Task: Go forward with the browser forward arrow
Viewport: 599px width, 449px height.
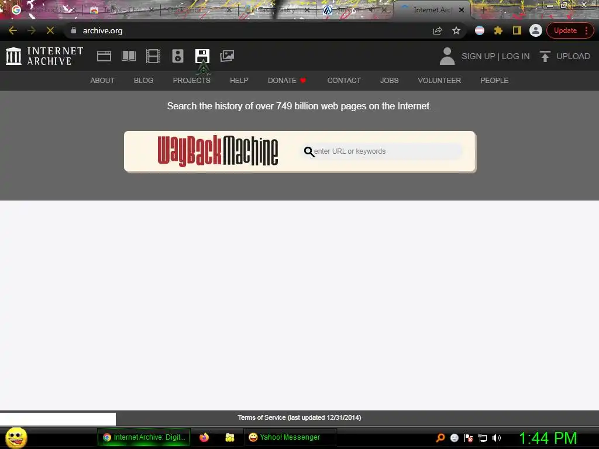Action: pos(32,30)
